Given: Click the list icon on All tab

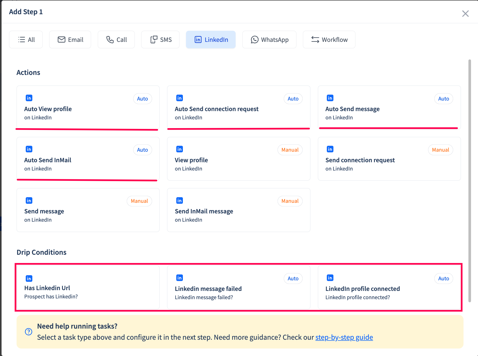Looking at the screenshot, I should (22, 40).
